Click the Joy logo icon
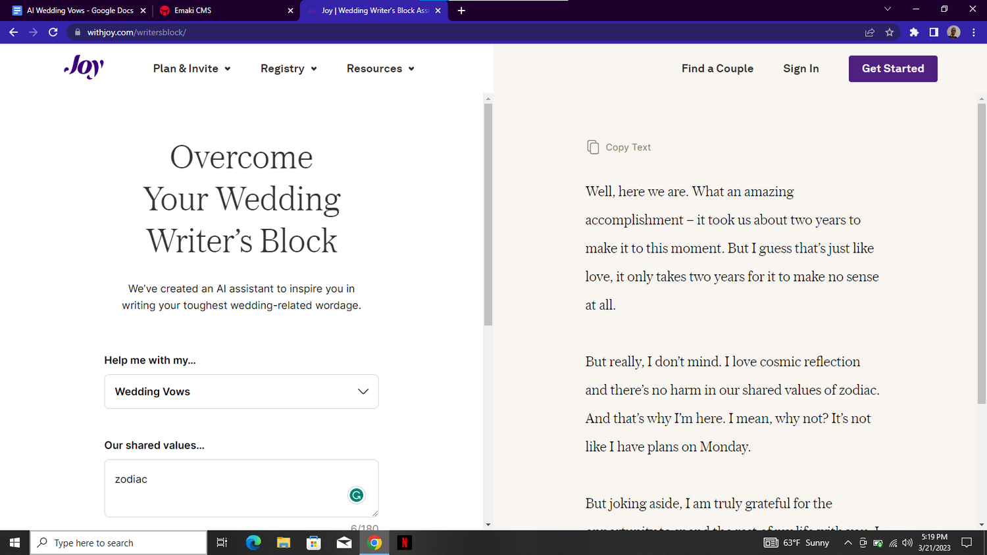The width and height of the screenshot is (987, 555). tap(84, 67)
